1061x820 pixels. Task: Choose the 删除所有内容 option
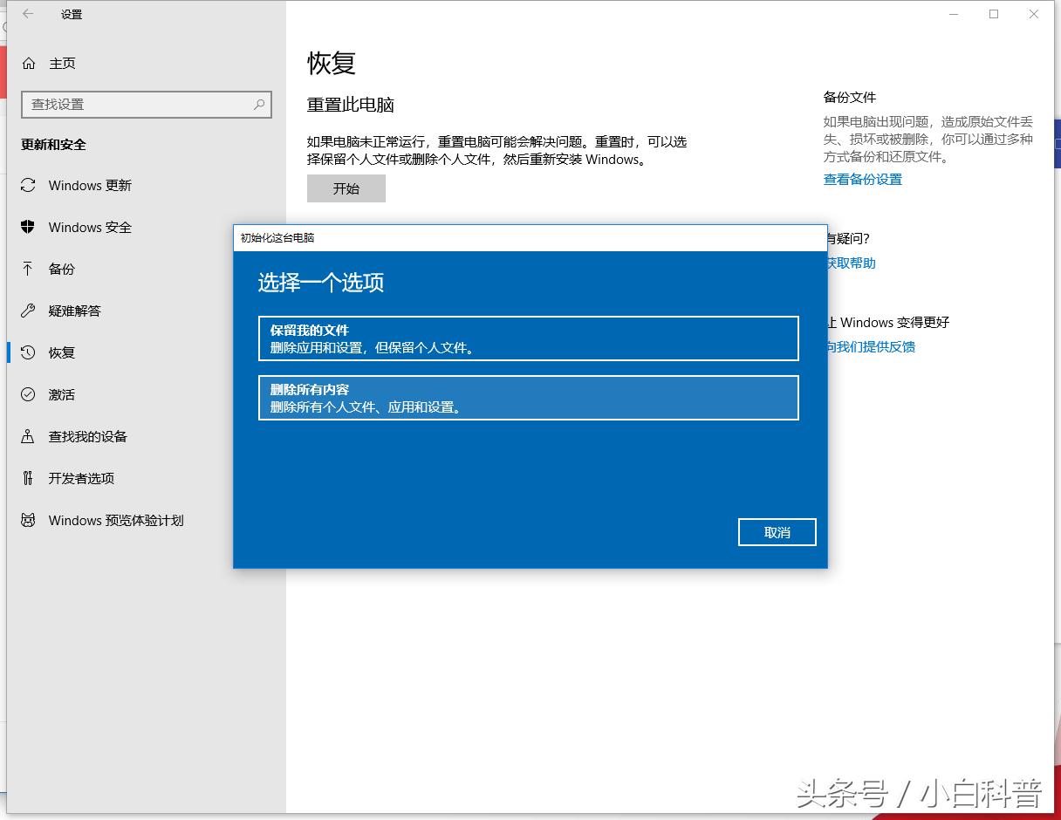coord(528,398)
